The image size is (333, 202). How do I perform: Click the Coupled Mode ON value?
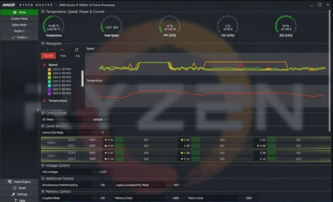point(102,198)
